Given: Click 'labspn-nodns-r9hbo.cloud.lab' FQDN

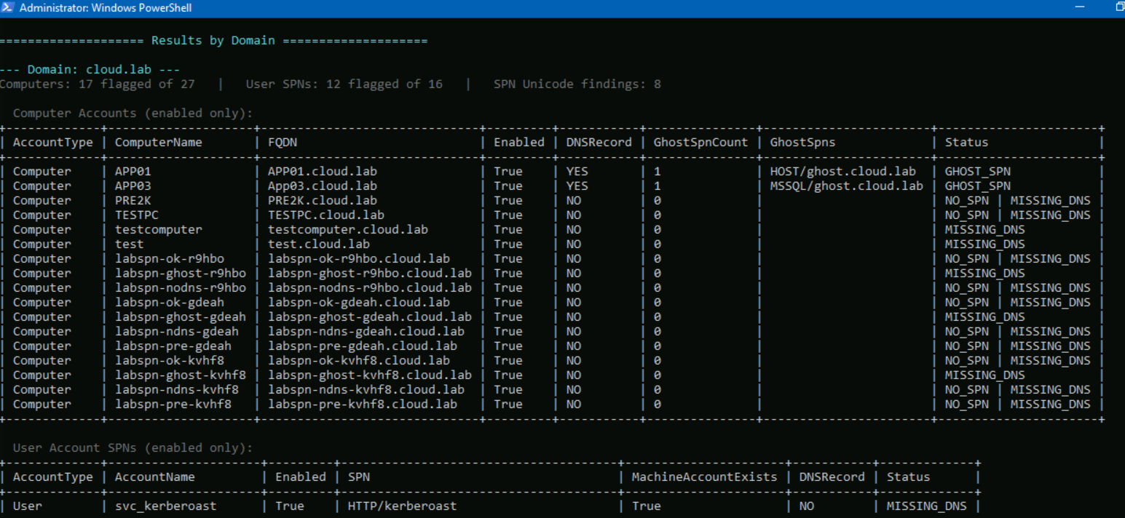Looking at the screenshot, I should (x=369, y=288).
